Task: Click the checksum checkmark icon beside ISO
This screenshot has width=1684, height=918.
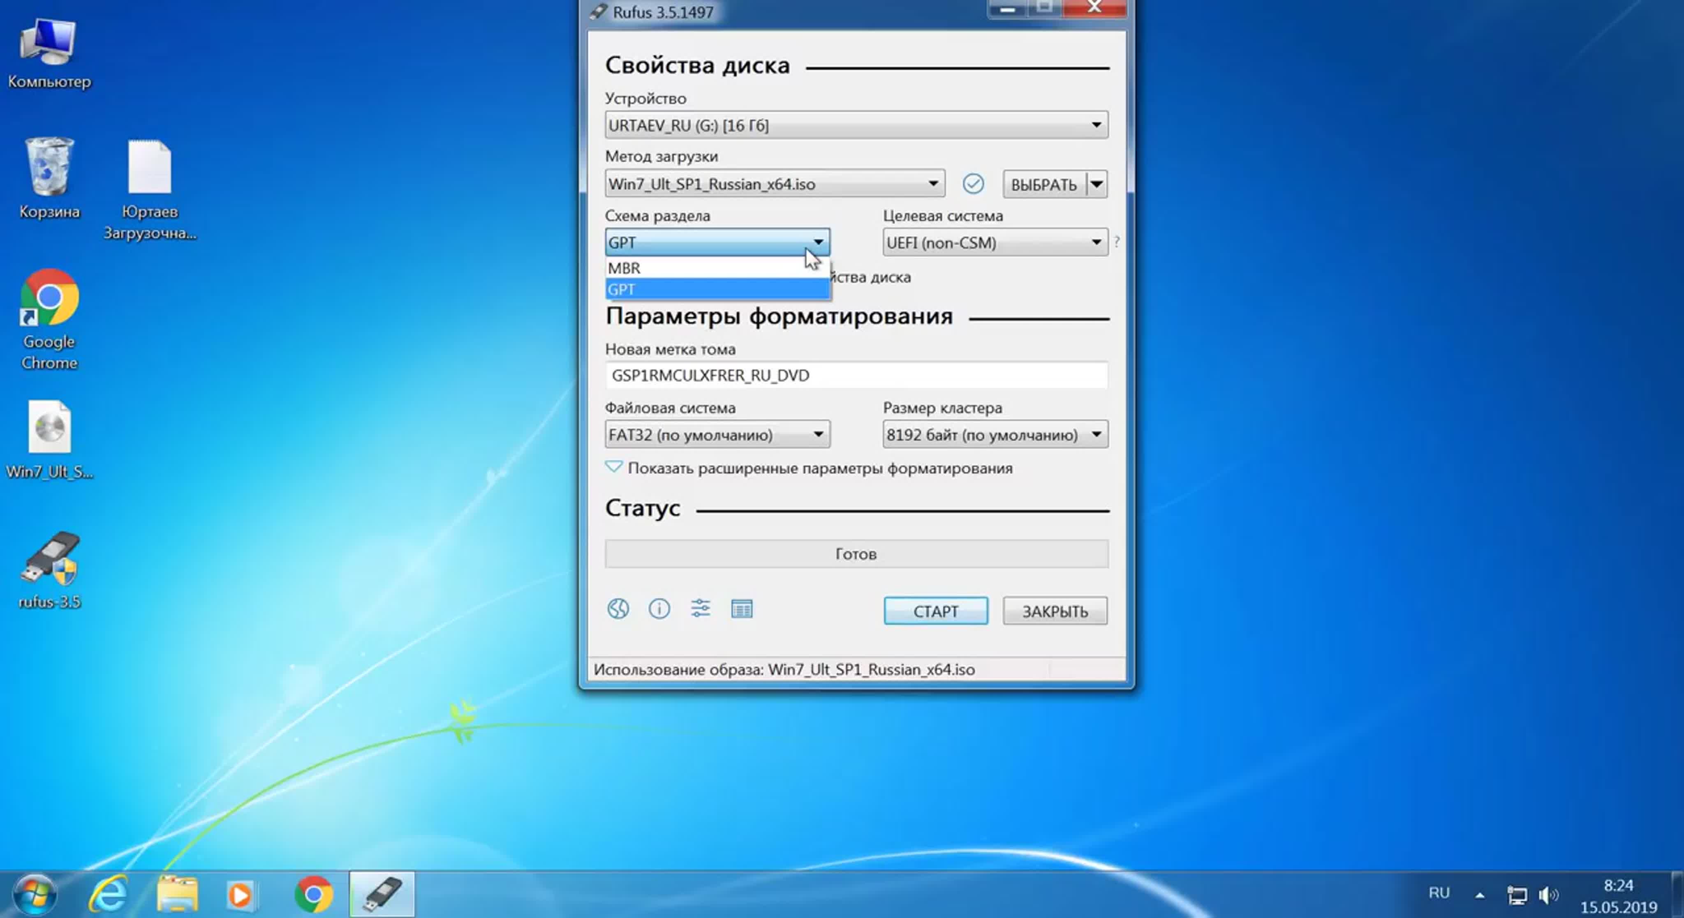Action: click(x=973, y=184)
